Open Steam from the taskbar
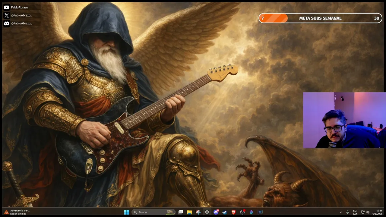This screenshot has height=217, width=386. [x=225, y=212]
